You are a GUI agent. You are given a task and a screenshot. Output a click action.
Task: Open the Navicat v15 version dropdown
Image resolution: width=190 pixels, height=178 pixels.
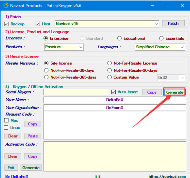tap(107, 24)
